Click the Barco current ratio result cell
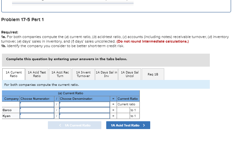The height and width of the screenshot is (144, 232). point(123,110)
